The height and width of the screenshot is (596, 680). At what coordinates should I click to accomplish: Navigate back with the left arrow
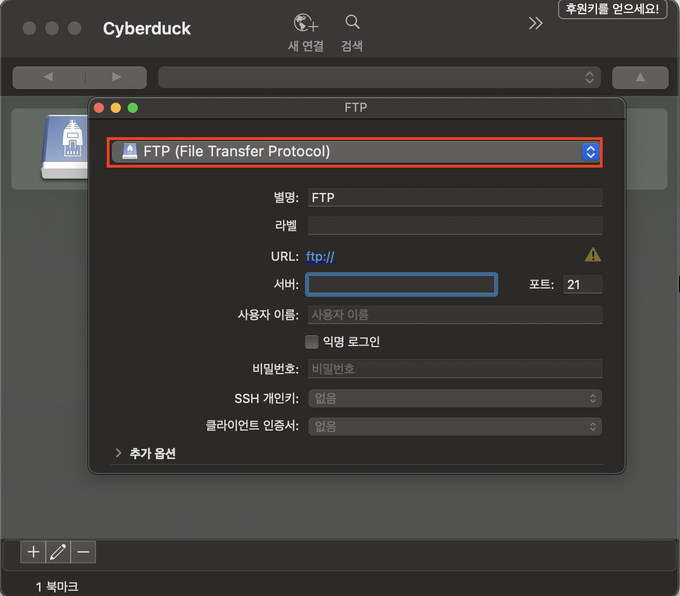point(48,77)
